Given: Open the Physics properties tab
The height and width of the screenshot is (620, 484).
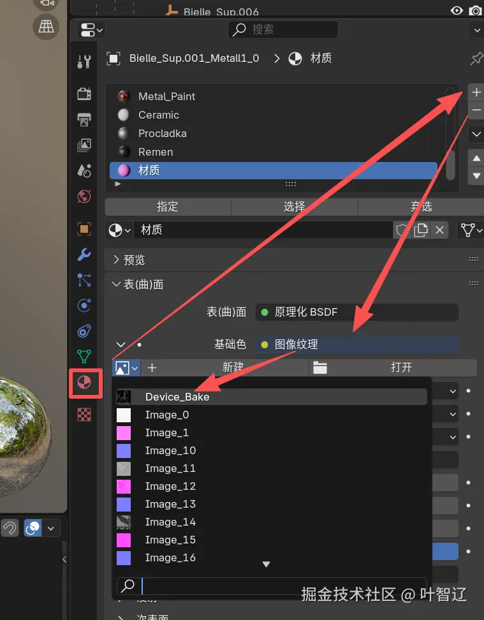Looking at the screenshot, I should [84, 306].
